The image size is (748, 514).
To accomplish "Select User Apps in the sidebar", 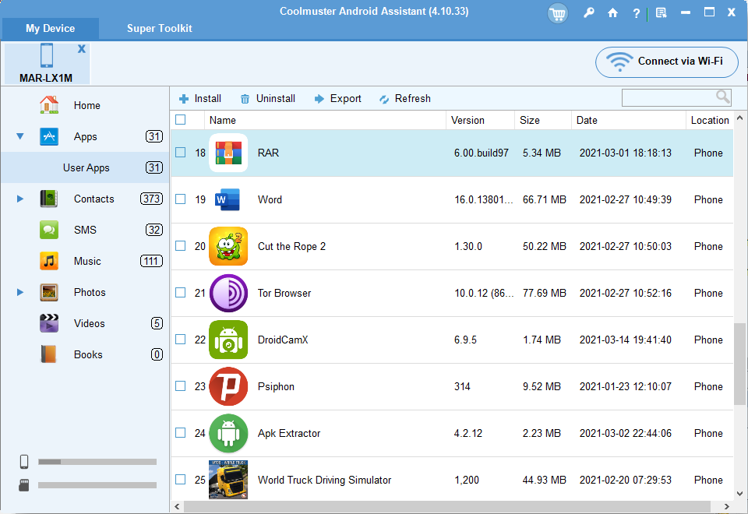I will [85, 167].
